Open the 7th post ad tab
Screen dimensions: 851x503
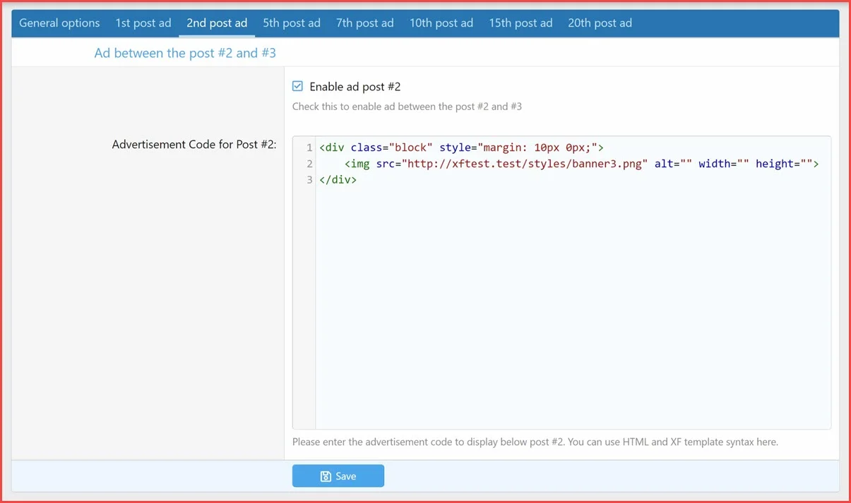click(364, 23)
